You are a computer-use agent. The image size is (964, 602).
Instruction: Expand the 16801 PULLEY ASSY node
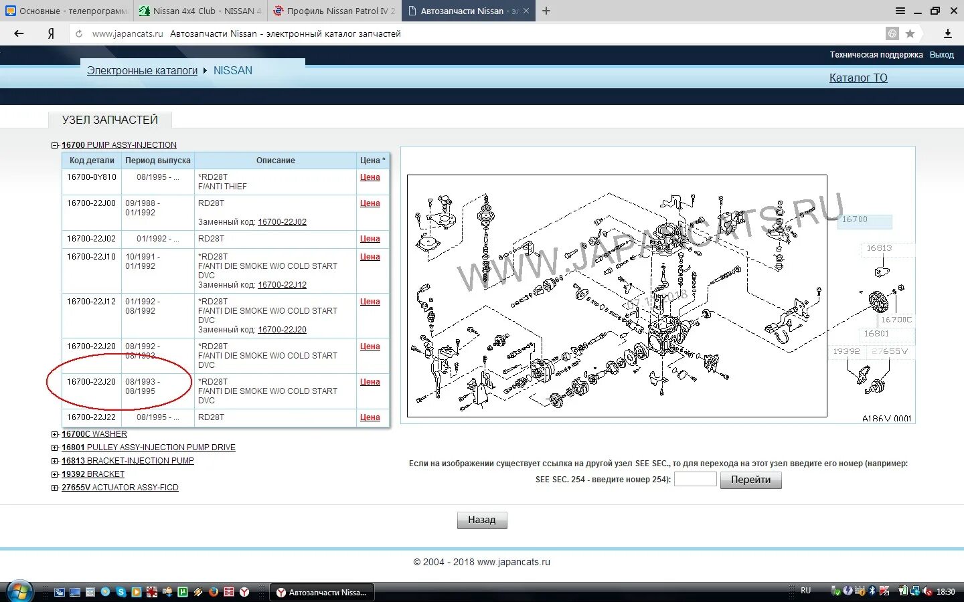(55, 447)
